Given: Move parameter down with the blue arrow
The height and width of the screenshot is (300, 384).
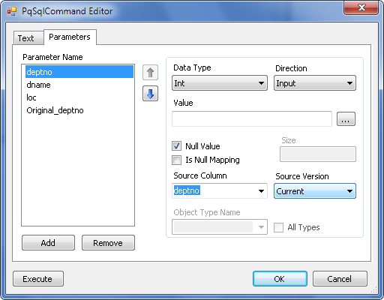Looking at the screenshot, I should [150, 94].
